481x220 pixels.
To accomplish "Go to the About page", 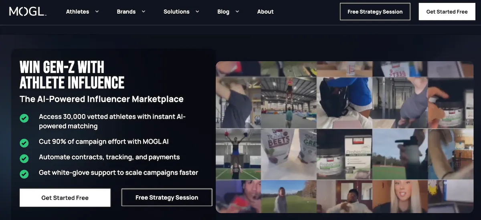I will coord(265,12).
